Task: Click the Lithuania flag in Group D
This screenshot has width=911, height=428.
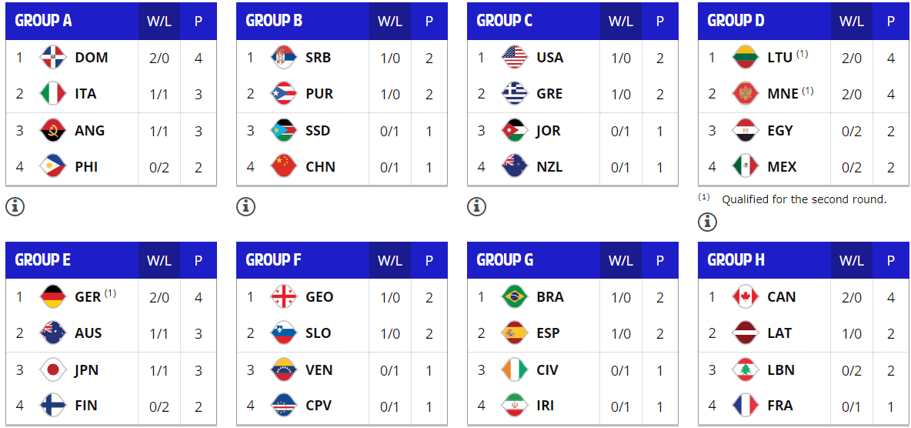Action: [x=746, y=58]
